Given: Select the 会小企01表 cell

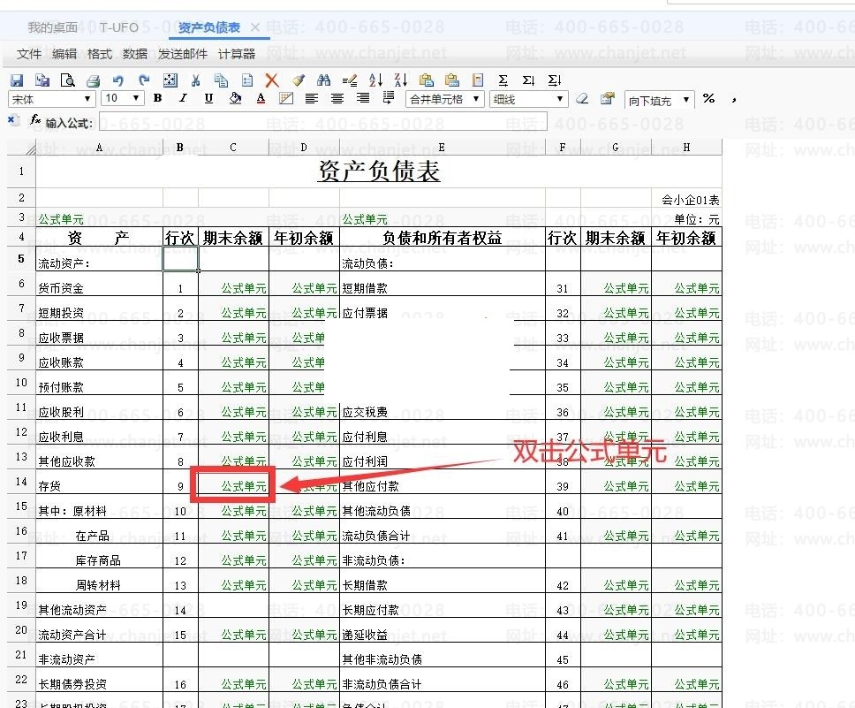Looking at the screenshot, I should (686, 199).
